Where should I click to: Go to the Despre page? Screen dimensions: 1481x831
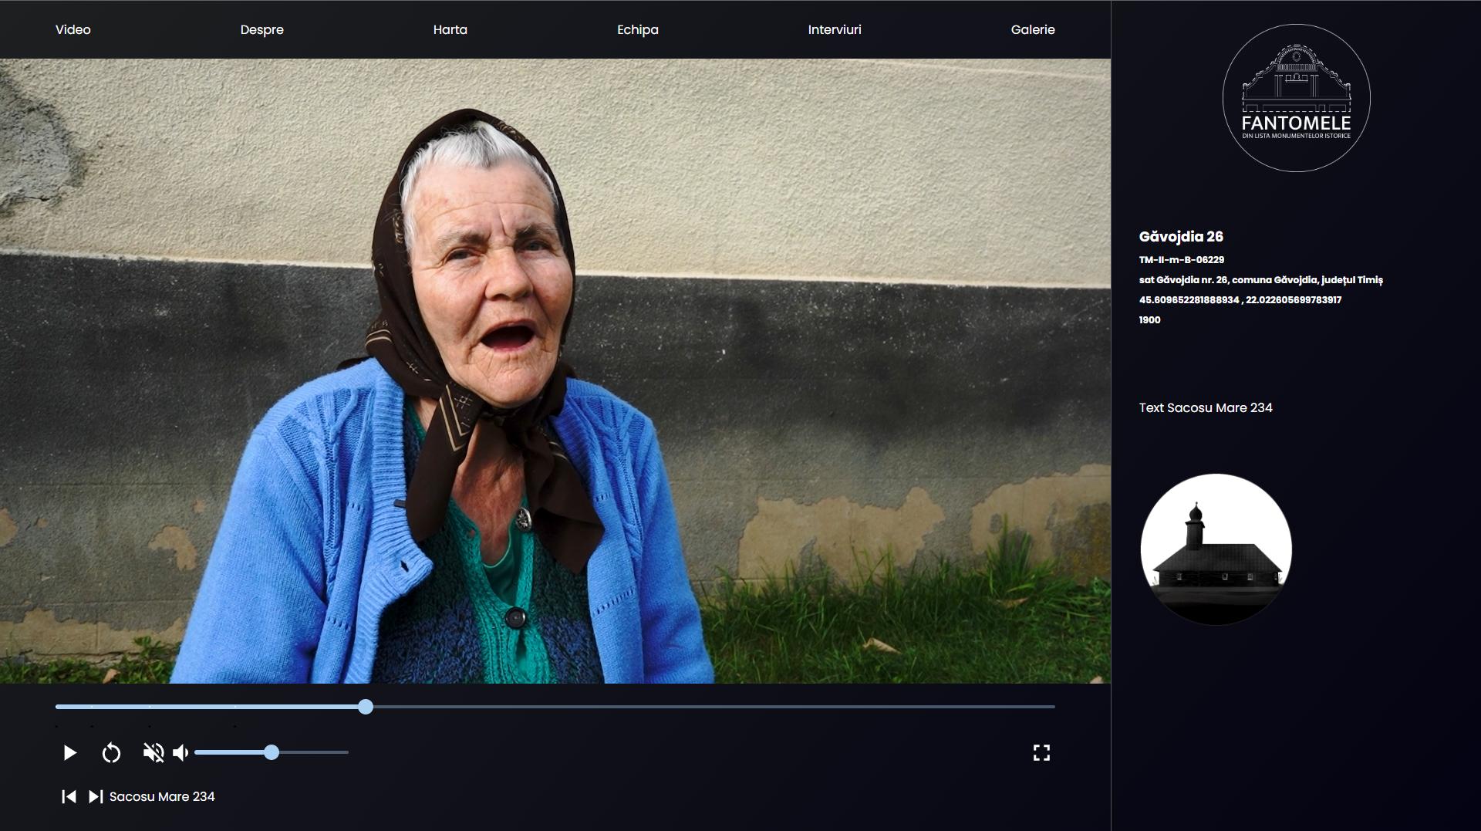pyautogui.click(x=261, y=29)
